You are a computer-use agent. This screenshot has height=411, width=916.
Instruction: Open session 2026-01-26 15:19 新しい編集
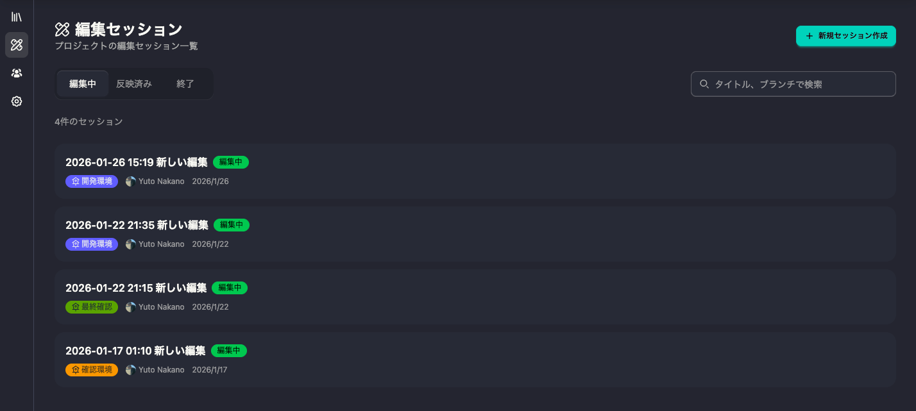(x=475, y=171)
